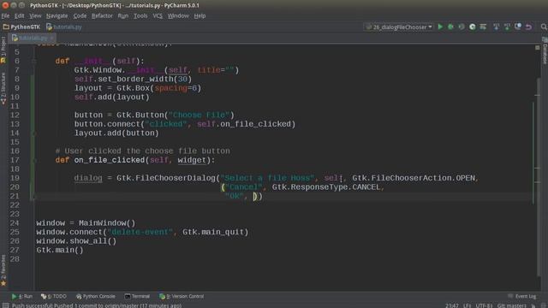The height and width of the screenshot is (308, 548).
Task: Click the green Debug bug icon
Action: click(451, 27)
